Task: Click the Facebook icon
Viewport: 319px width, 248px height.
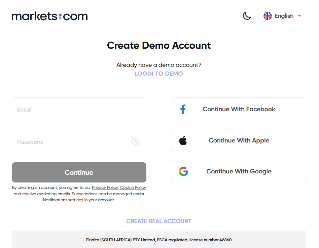Action: coord(183,109)
